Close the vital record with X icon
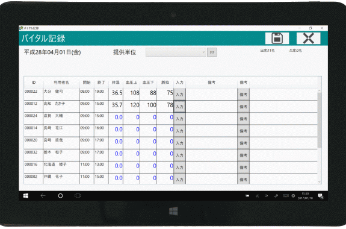346x229 pixels. tap(308, 38)
